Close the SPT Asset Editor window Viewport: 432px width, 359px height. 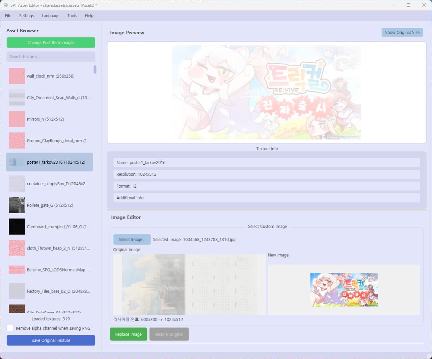coord(424,5)
